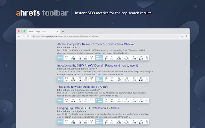Select the 'ahrefs - Google Search' tab
Screen dimensions: 205x128
(x=43, y=32)
